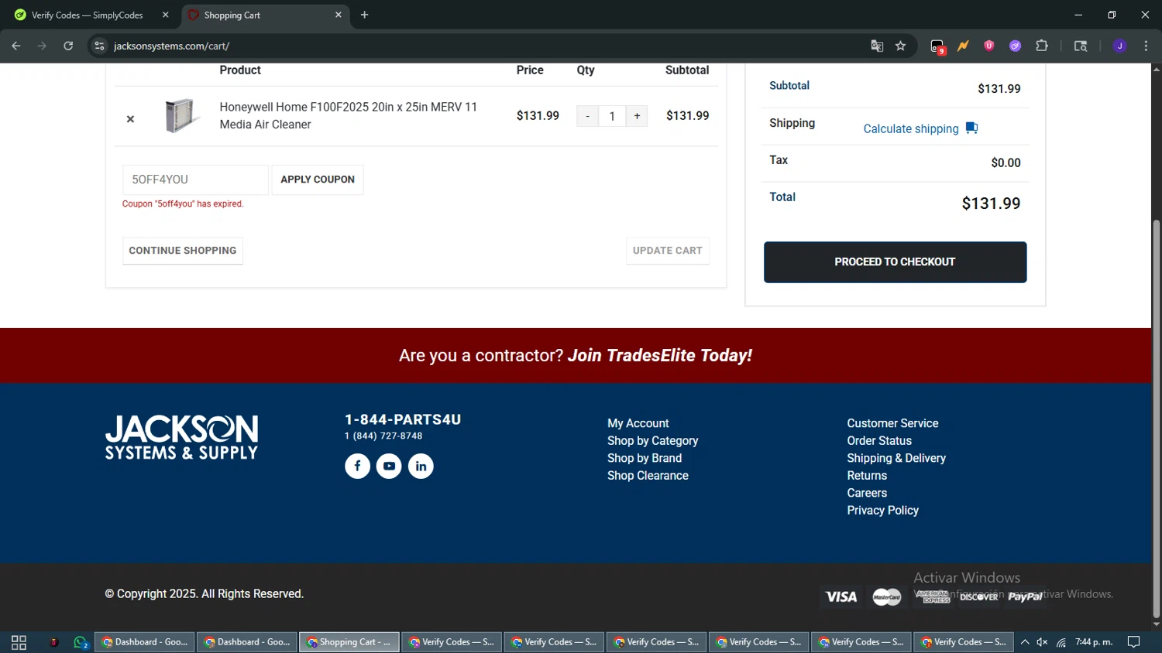The width and height of the screenshot is (1162, 653).
Task: Click the Jackson Systems & Supply footer logo
Action: [x=182, y=437]
